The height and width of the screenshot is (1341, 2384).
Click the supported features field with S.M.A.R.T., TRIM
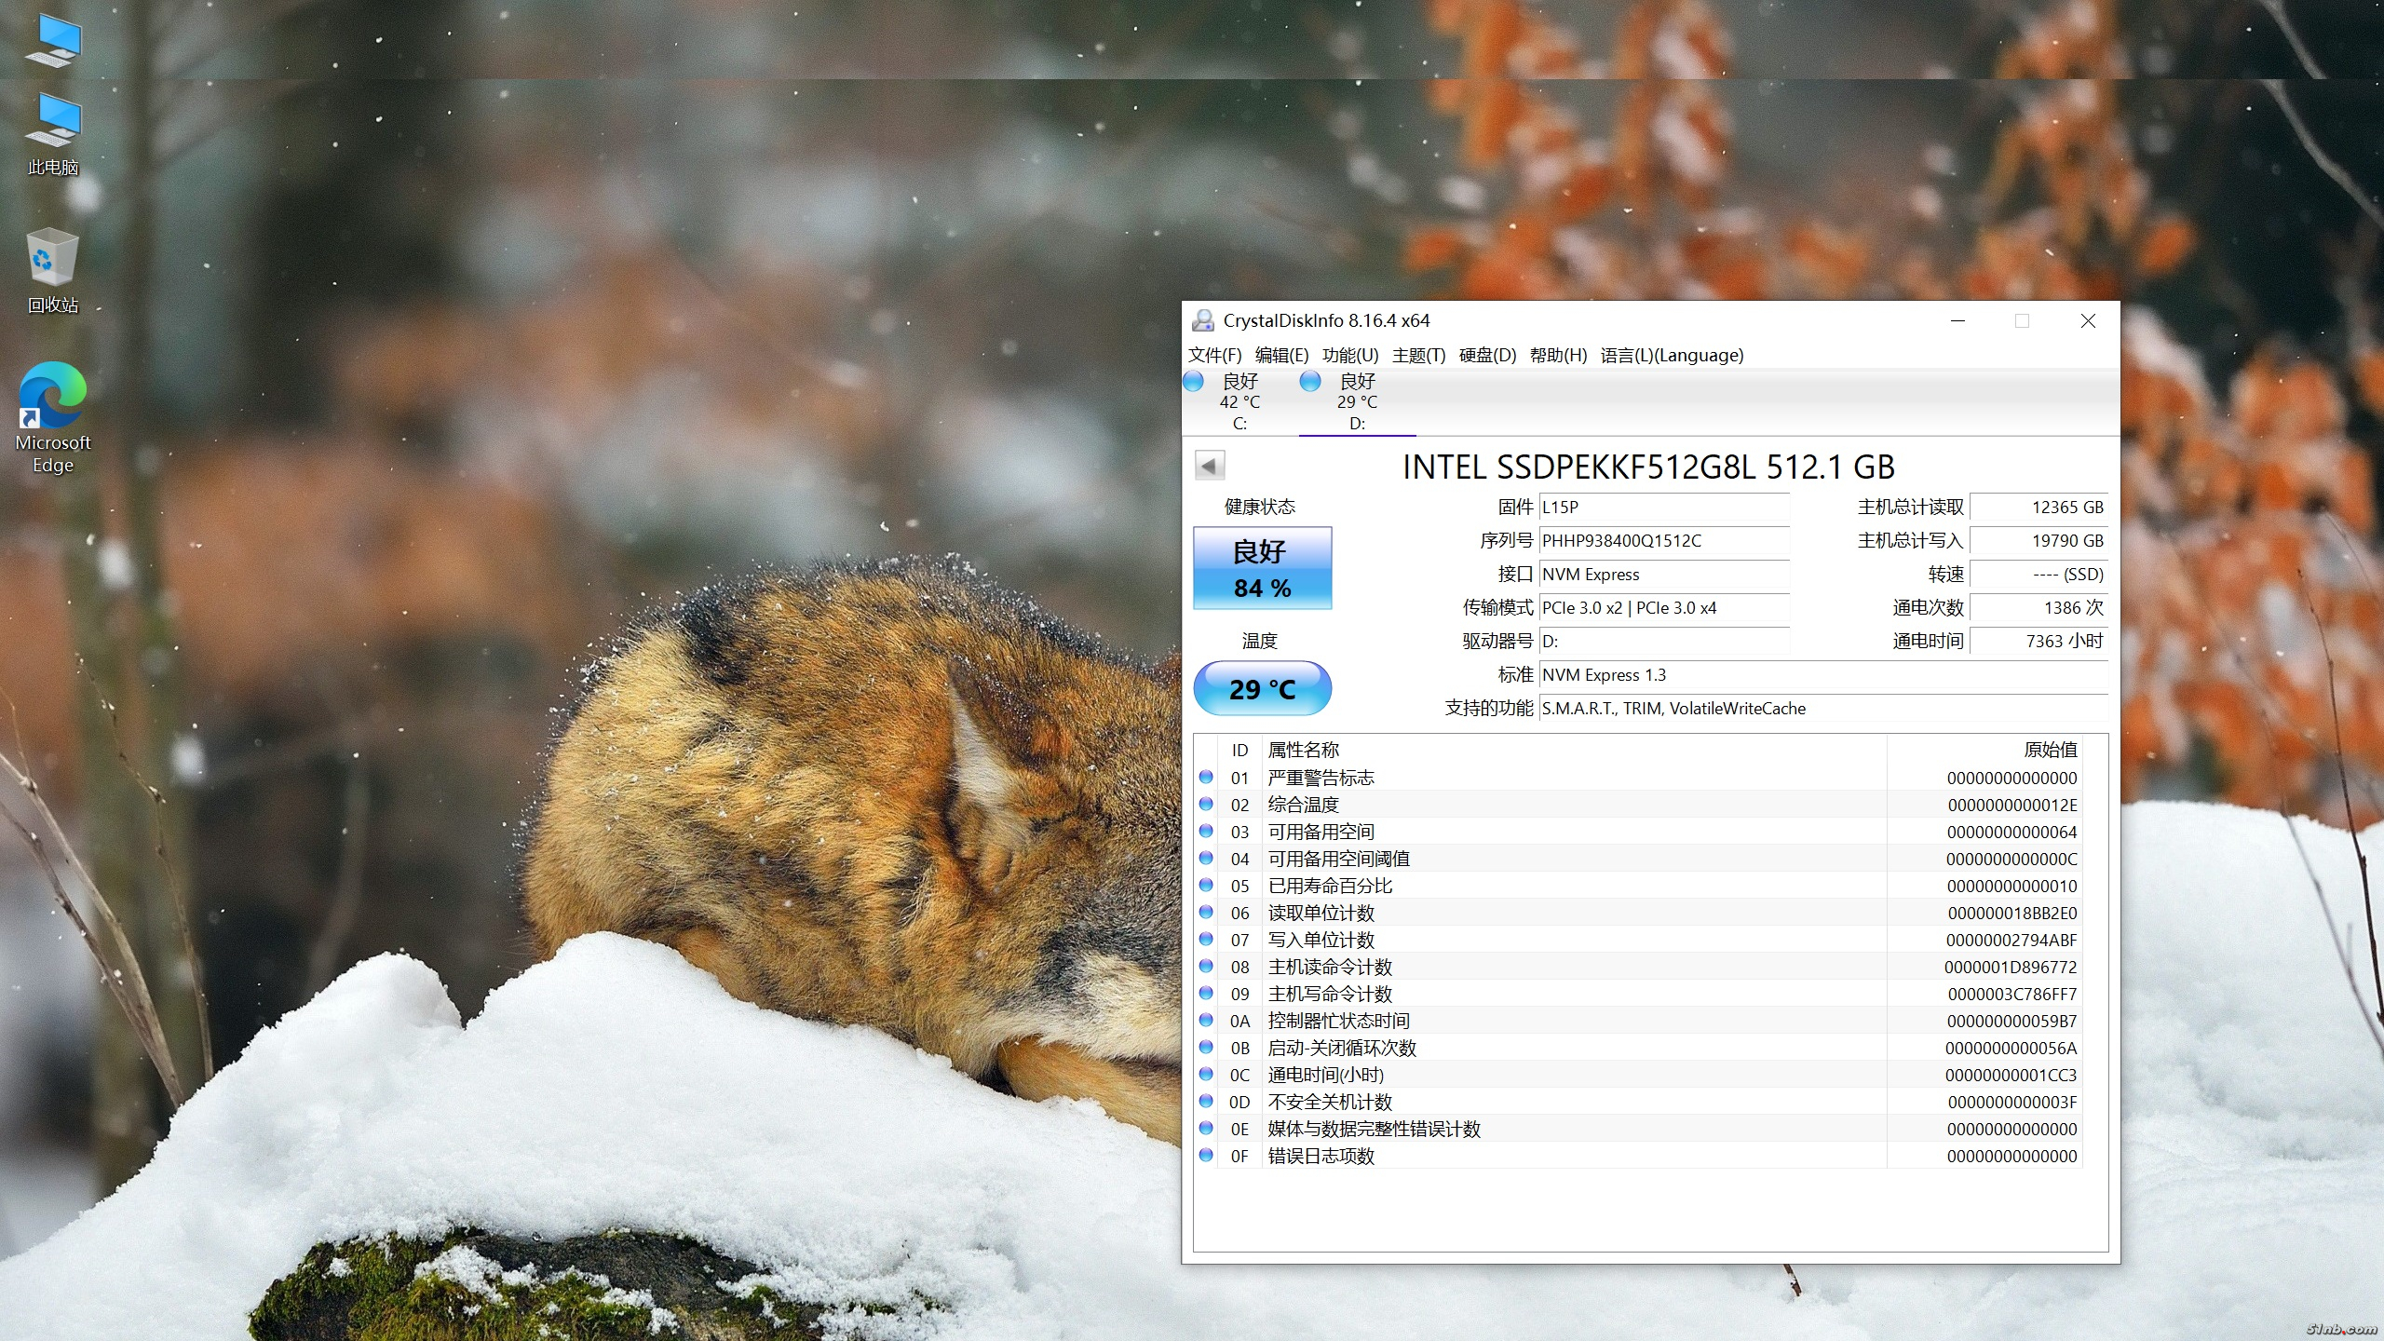(1823, 708)
